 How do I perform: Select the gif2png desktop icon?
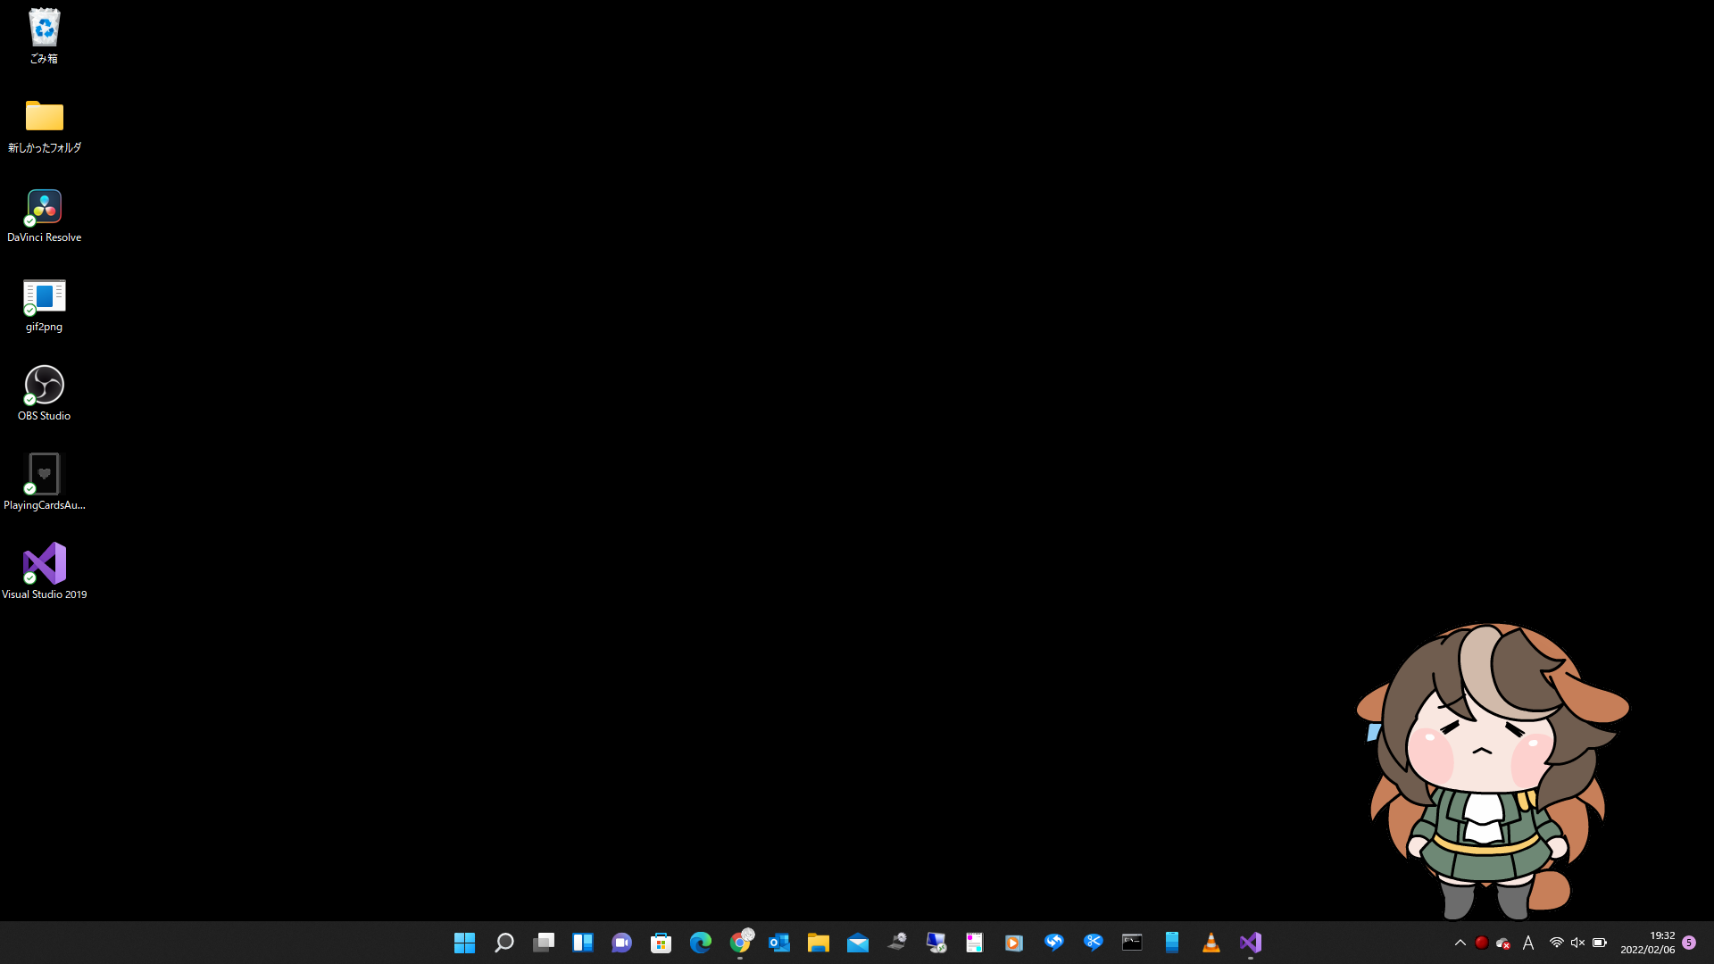pyautogui.click(x=44, y=304)
